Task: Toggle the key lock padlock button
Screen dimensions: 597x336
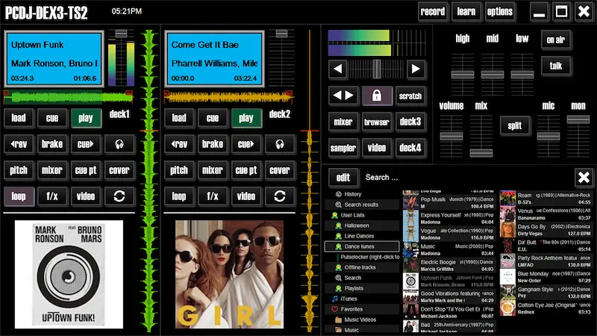Action: pos(377,96)
